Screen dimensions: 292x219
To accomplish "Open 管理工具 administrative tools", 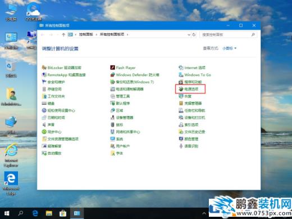I will 120,96.
